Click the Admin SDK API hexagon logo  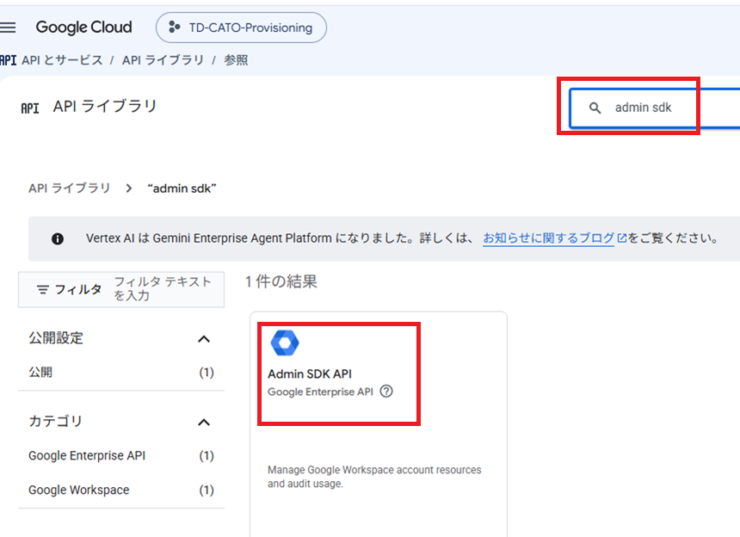tap(285, 343)
